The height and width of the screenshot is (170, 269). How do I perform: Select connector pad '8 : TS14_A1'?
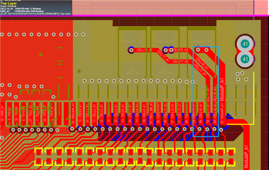(x=52, y=114)
